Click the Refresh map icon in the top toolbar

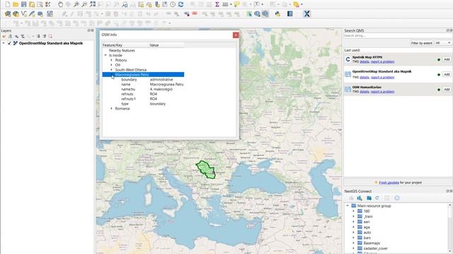[181, 4]
